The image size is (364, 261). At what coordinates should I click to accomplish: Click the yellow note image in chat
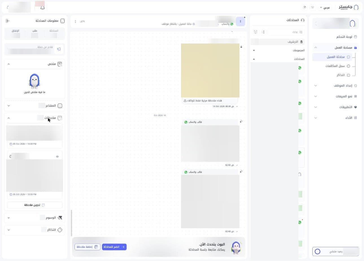click(x=210, y=70)
